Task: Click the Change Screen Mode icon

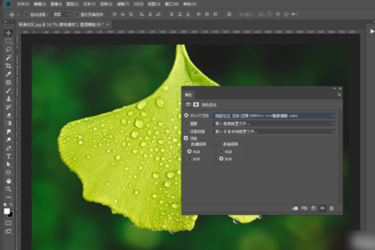Action: click(x=8, y=231)
